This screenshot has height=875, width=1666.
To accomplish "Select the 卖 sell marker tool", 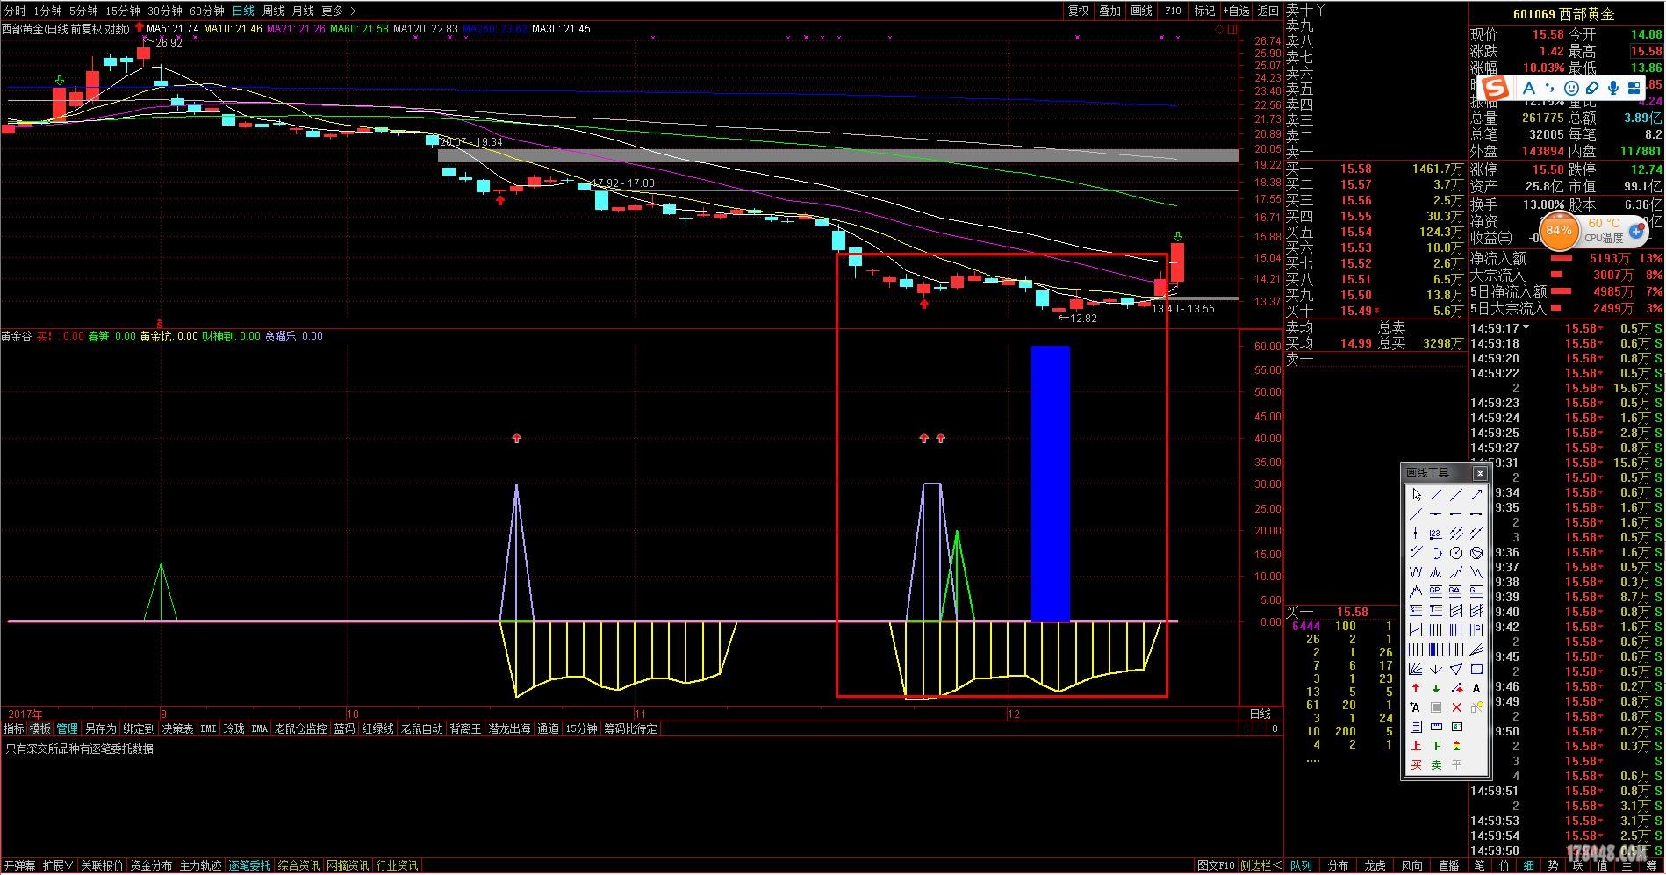I will point(1436,764).
